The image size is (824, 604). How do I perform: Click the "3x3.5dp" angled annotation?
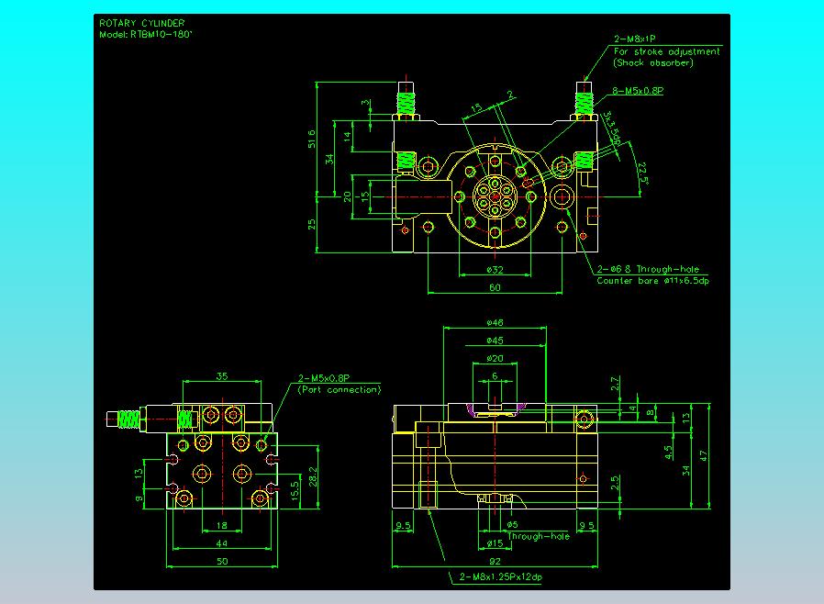[612, 128]
